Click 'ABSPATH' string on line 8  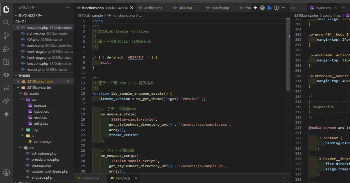135,57
